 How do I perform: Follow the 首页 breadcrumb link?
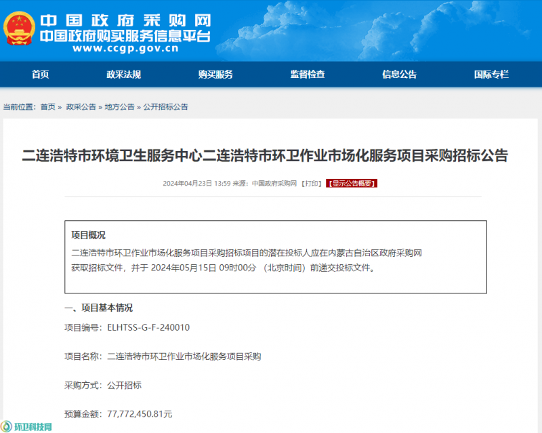coord(47,107)
